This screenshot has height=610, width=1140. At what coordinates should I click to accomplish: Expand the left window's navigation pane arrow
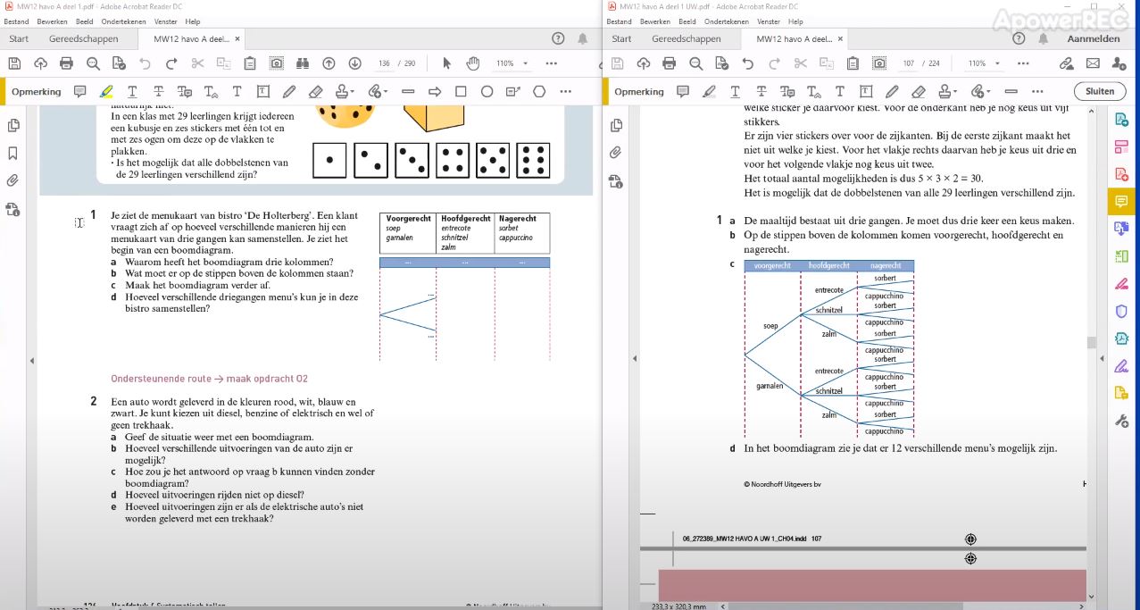pos(32,360)
